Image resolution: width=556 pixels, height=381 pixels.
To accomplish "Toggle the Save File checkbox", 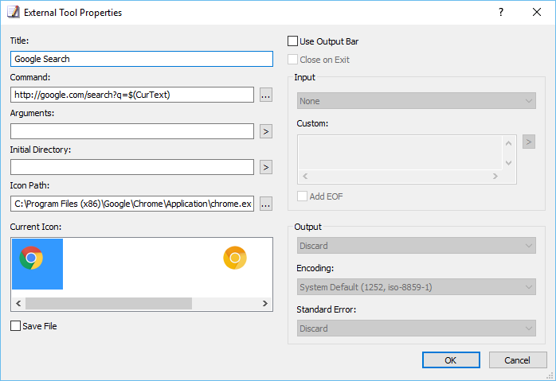I will click(x=15, y=326).
